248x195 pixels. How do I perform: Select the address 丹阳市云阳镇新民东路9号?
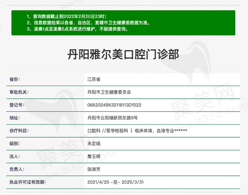(113, 118)
